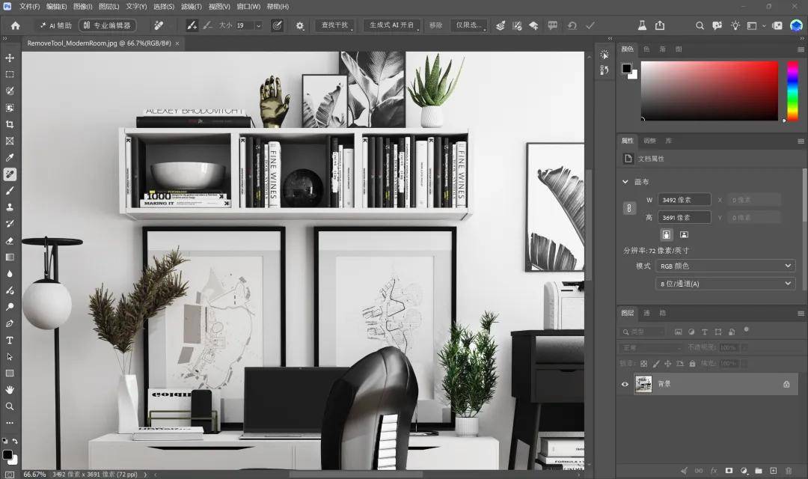Viewport: 808px width, 479px height.
Task: Click the delete layer trash icon
Action: [789, 471]
